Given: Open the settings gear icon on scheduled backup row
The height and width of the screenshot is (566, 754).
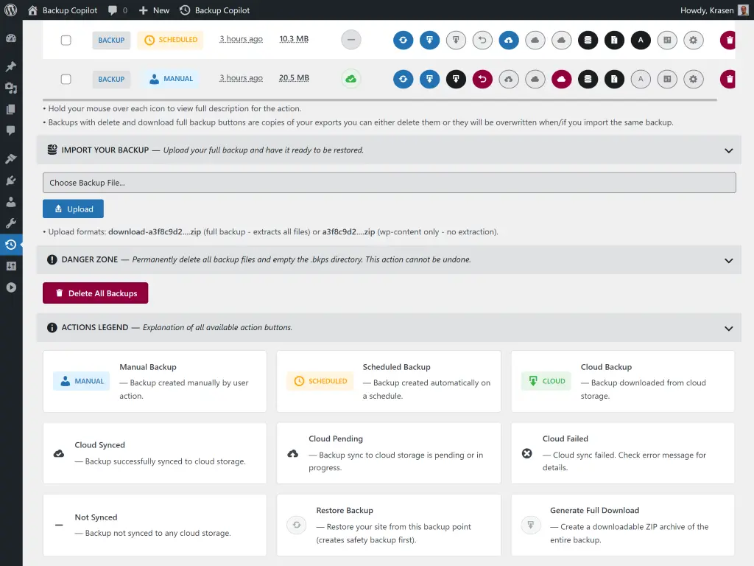Looking at the screenshot, I should coord(693,41).
